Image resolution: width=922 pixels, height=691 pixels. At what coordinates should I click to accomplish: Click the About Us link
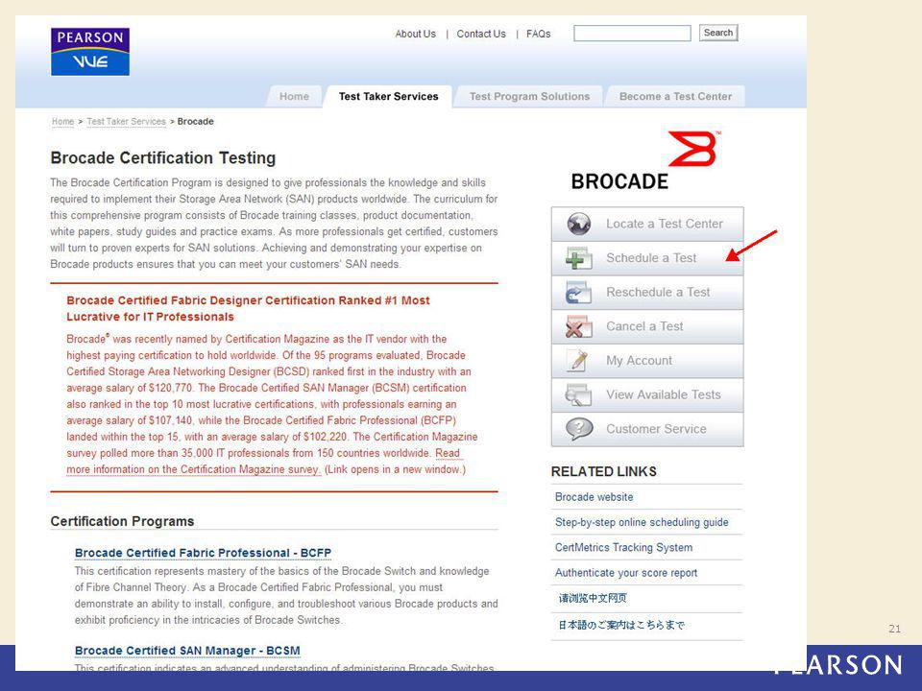[416, 35]
